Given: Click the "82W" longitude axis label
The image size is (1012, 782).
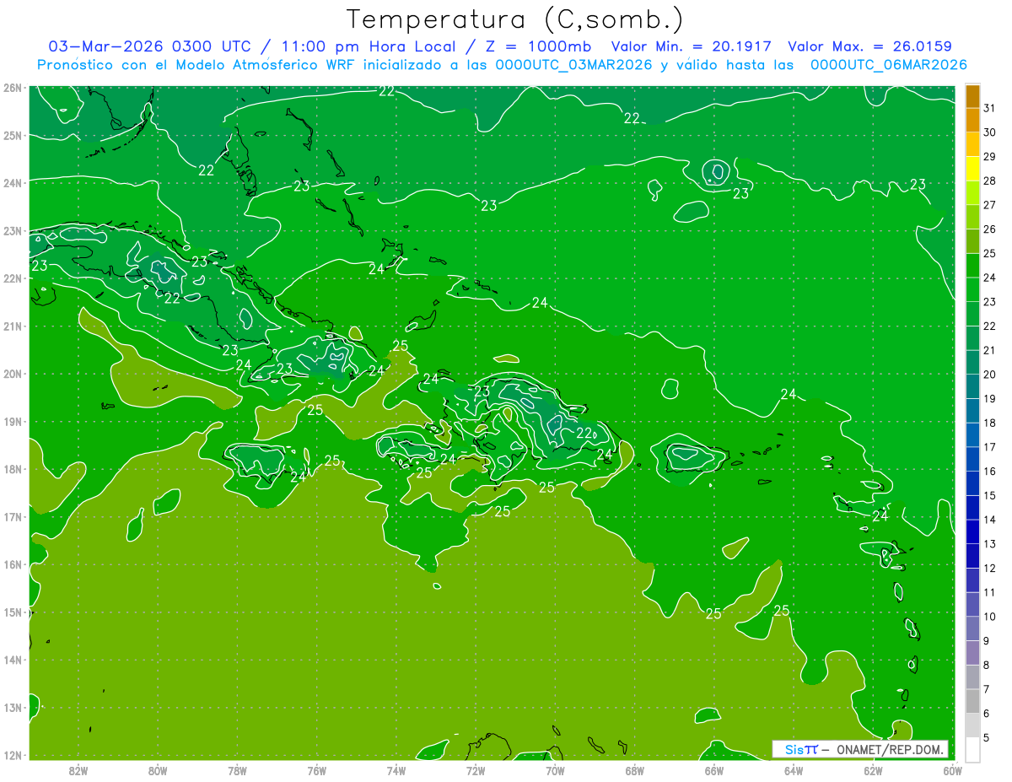Looking at the screenshot, I should tap(78, 770).
